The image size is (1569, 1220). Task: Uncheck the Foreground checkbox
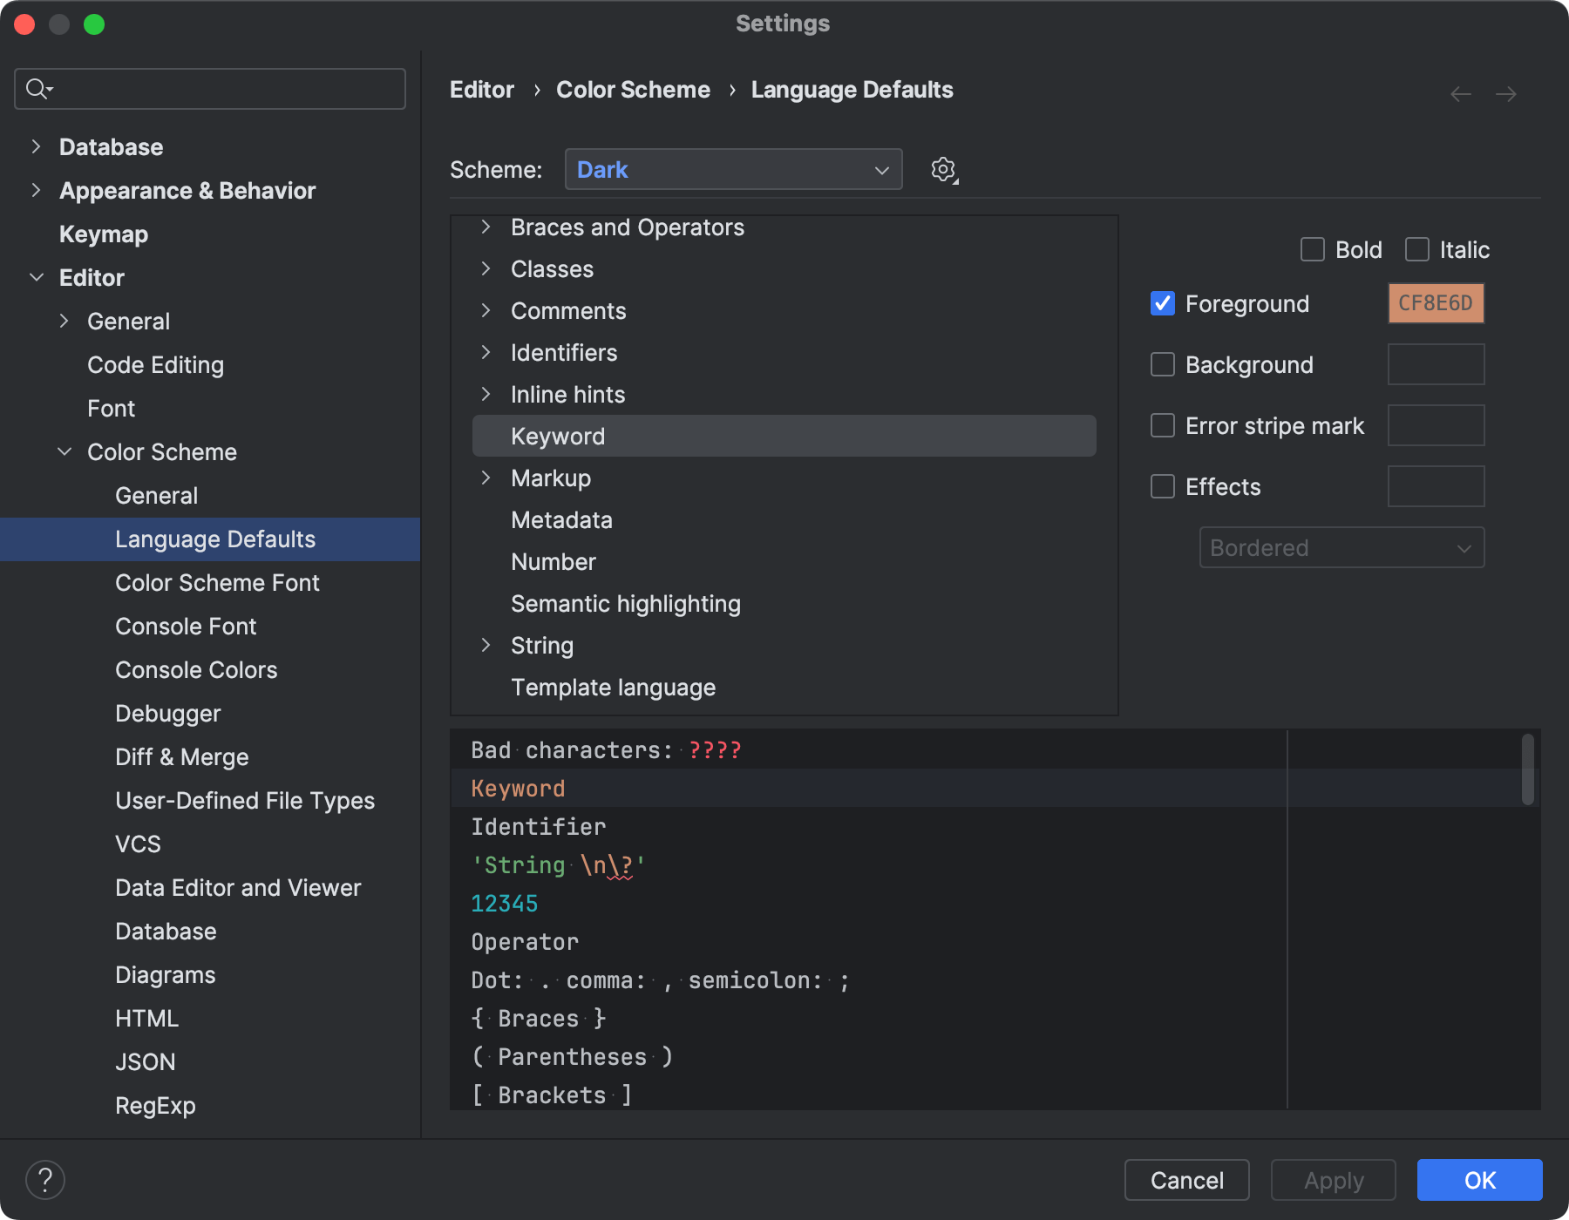(x=1162, y=303)
